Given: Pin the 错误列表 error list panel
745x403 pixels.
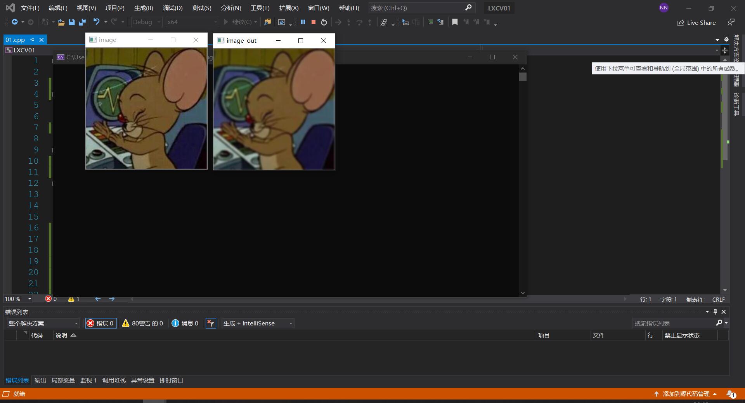Looking at the screenshot, I should [x=716, y=311].
